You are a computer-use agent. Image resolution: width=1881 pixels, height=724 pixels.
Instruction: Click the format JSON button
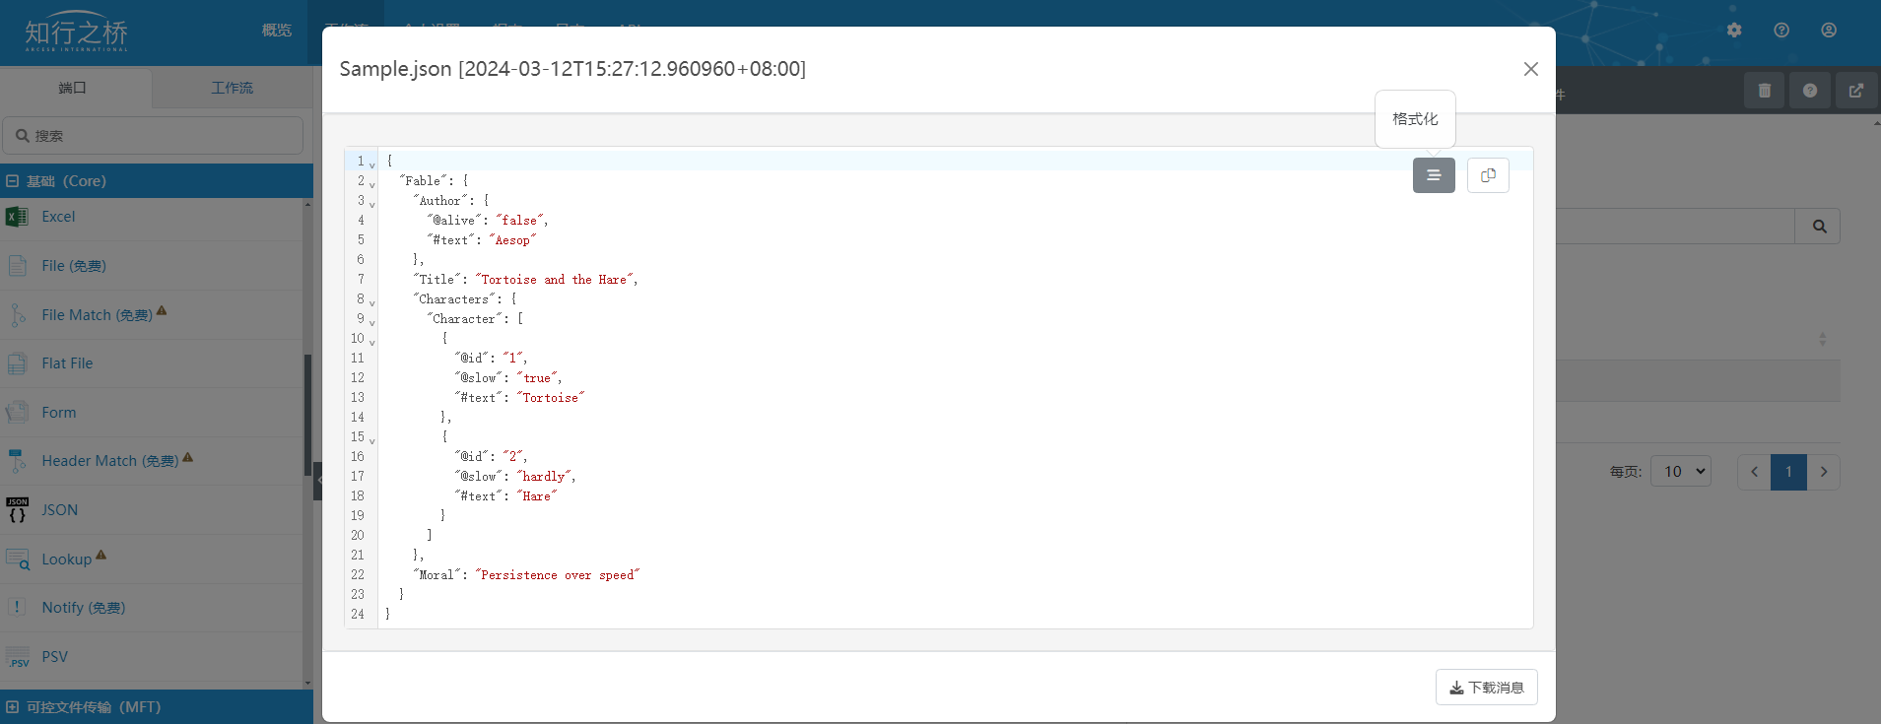(x=1434, y=175)
